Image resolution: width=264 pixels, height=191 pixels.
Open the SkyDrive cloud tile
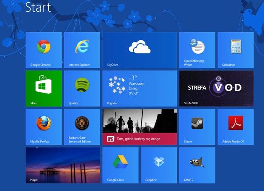tap(140, 50)
